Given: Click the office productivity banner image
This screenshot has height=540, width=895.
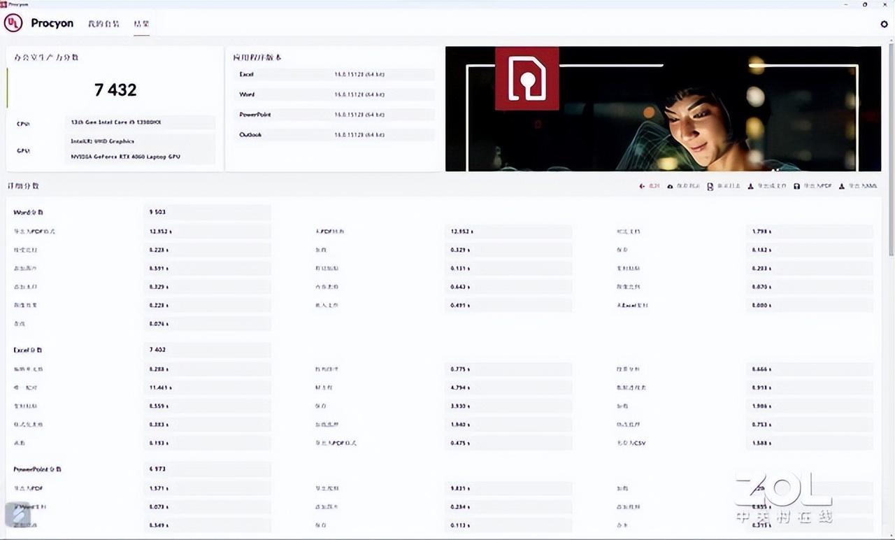Looking at the screenshot, I should click(x=663, y=108).
